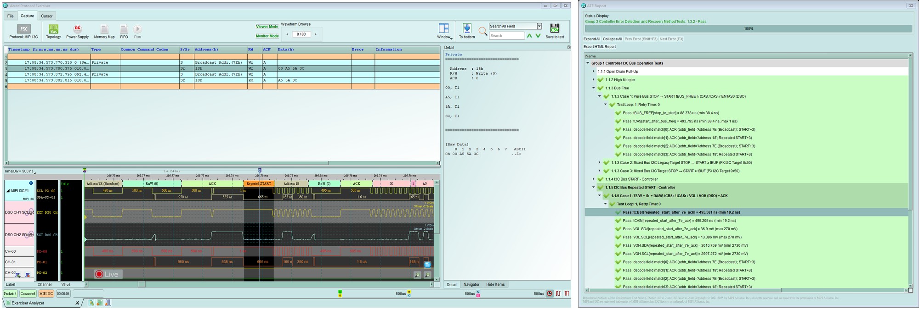Click Collapse All in ATE Report
This screenshot has width=919, height=310.
pyautogui.click(x=613, y=39)
